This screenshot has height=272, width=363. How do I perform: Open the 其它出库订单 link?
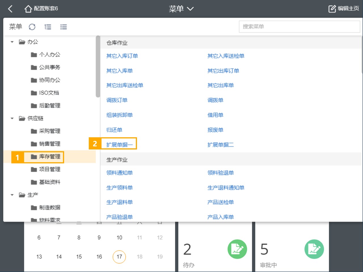click(x=223, y=71)
